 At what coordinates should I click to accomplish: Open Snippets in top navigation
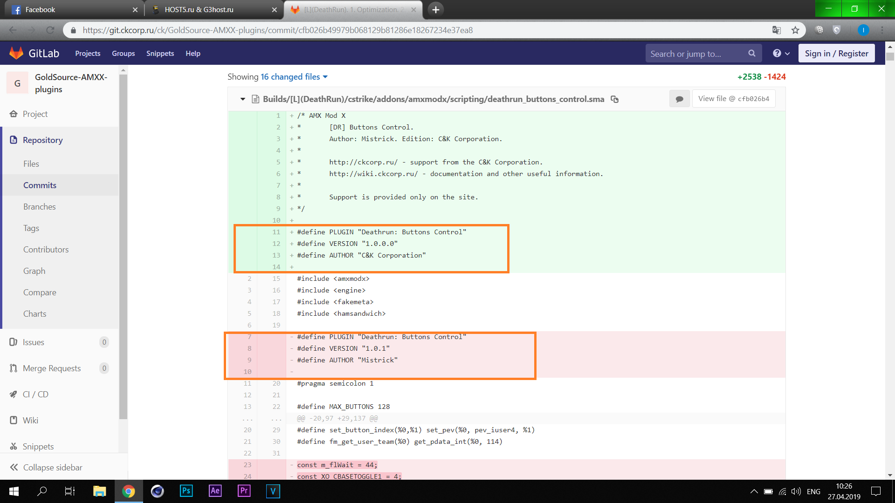pyautogui.click(x=160, y=54)
